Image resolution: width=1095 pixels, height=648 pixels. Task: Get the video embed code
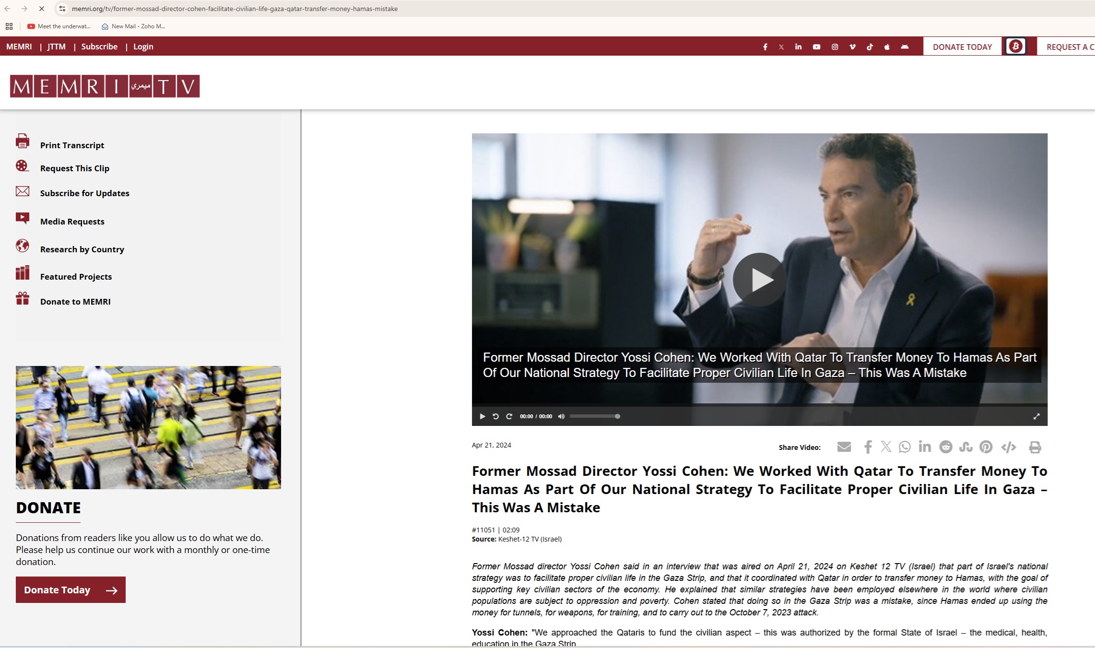pos(1009,447)
